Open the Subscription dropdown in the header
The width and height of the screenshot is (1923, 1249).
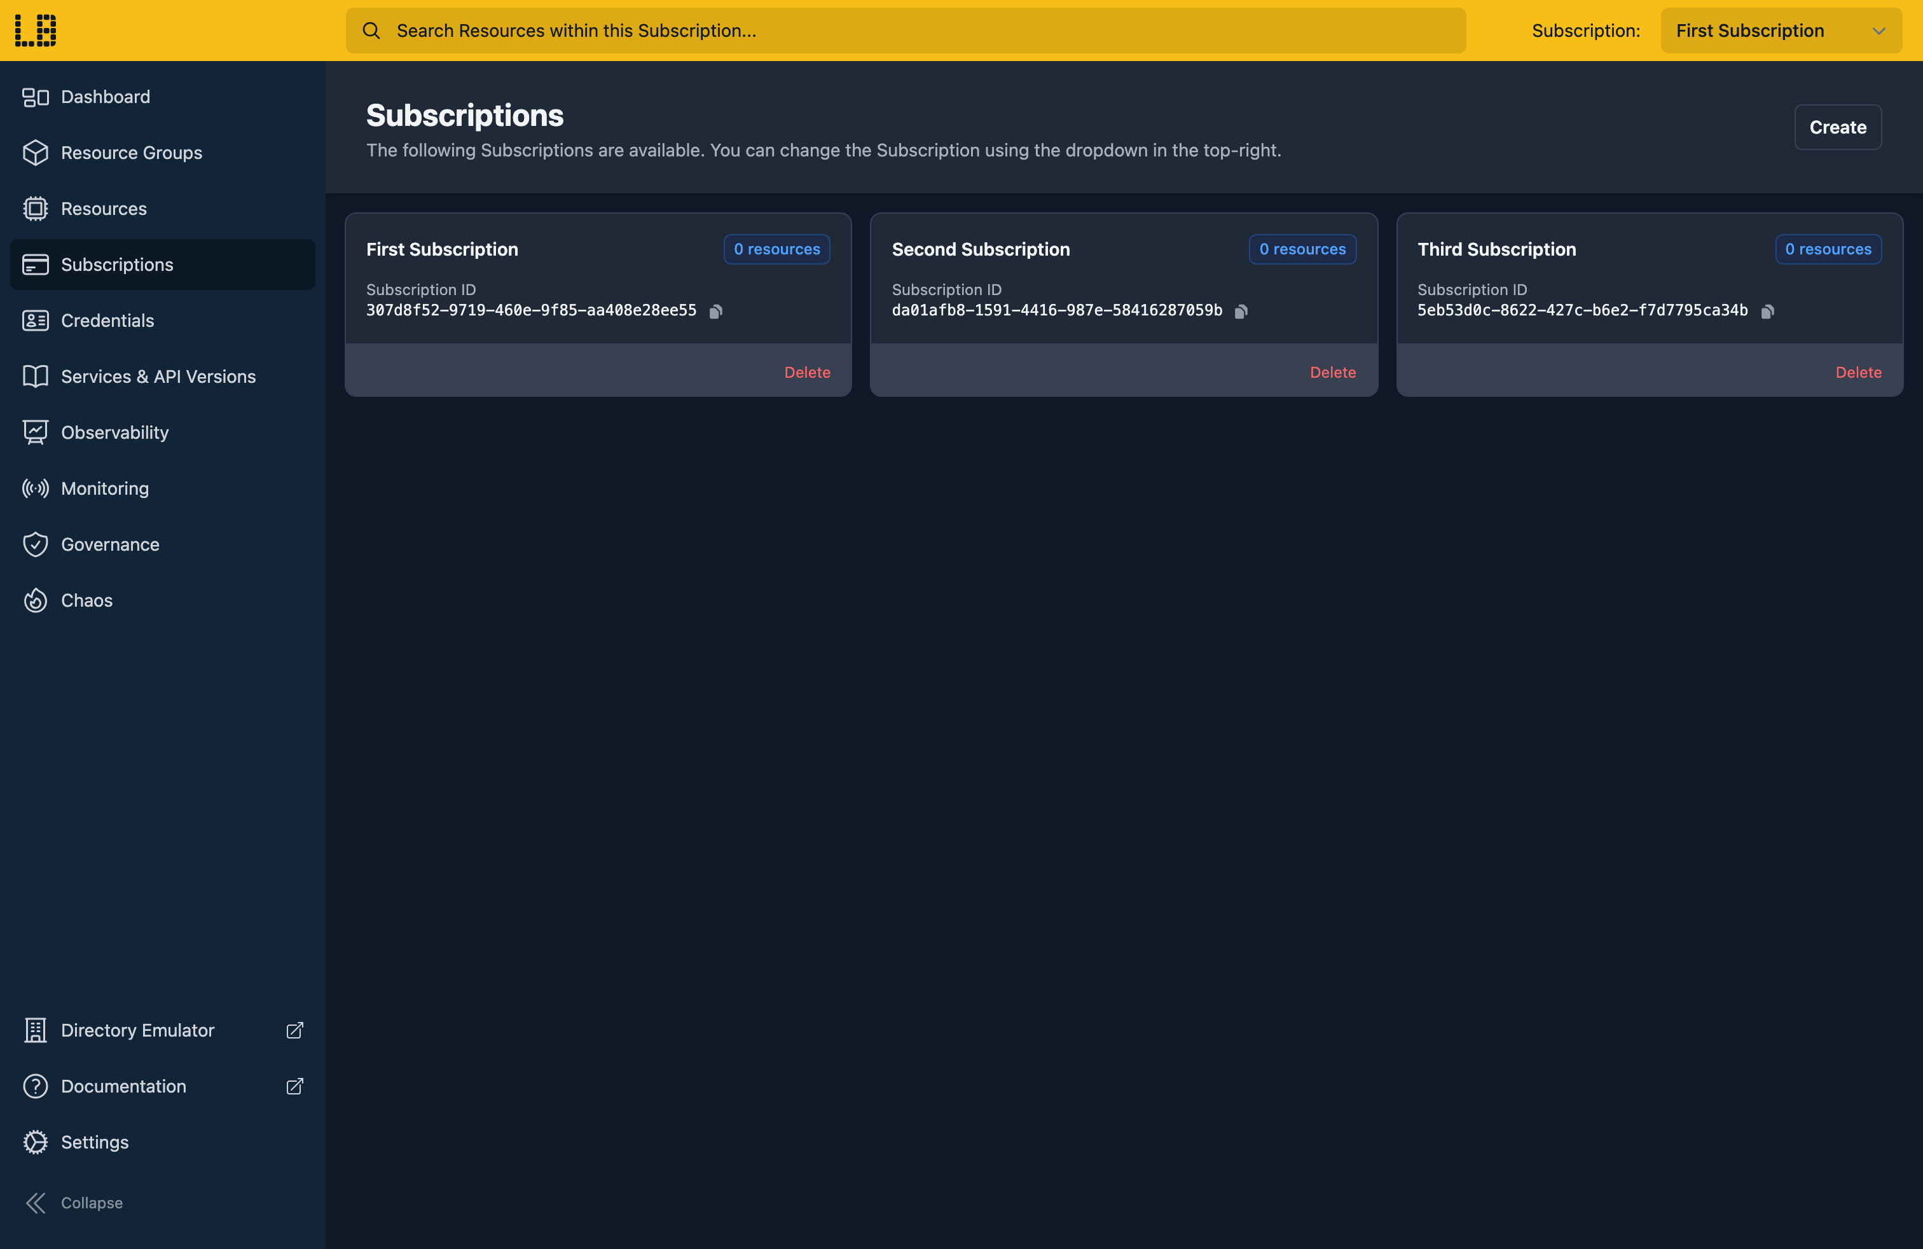point(1781,31)
